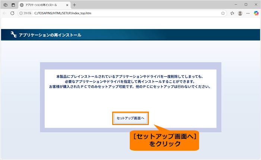
Task: Click the text line starting with 本製品にプレインストール
Action: click(130, 77)
